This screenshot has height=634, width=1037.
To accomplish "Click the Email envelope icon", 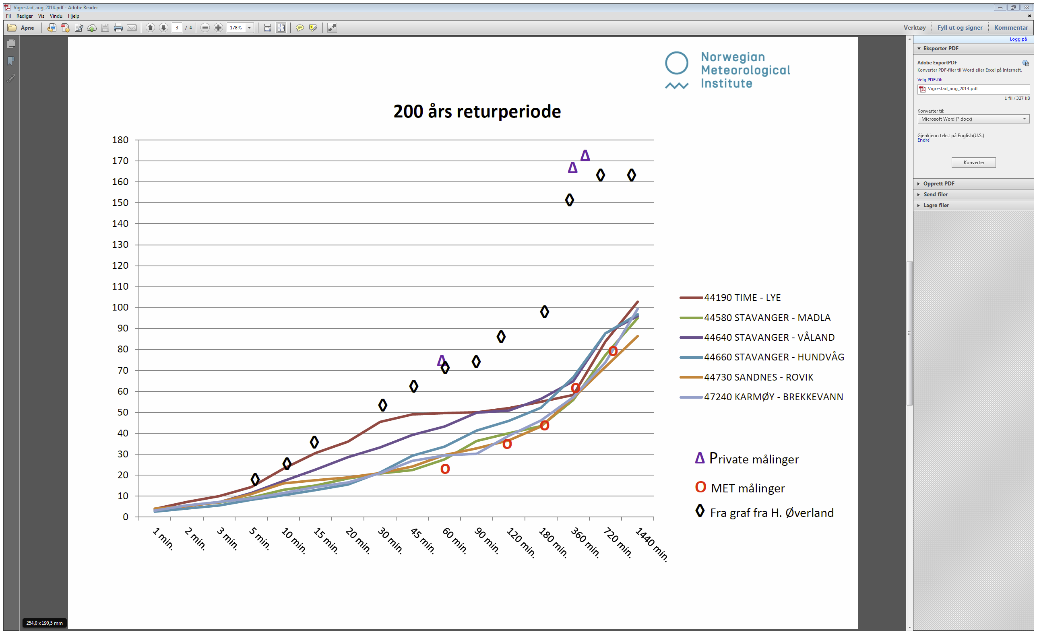I will 132,28.
